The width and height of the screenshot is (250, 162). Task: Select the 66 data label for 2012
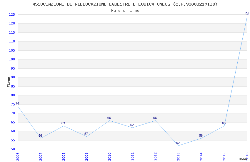point(155,118)
